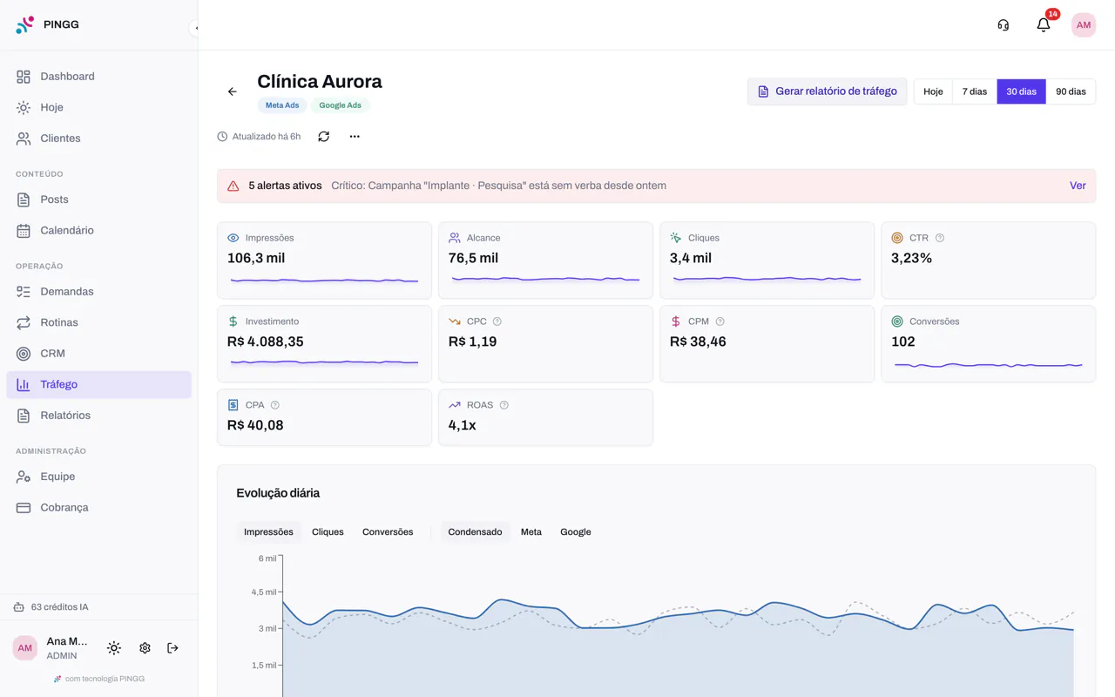The image size is (1115, 697).
Task: Open settings gear in user footer
Action: click(x=145, y=648)
